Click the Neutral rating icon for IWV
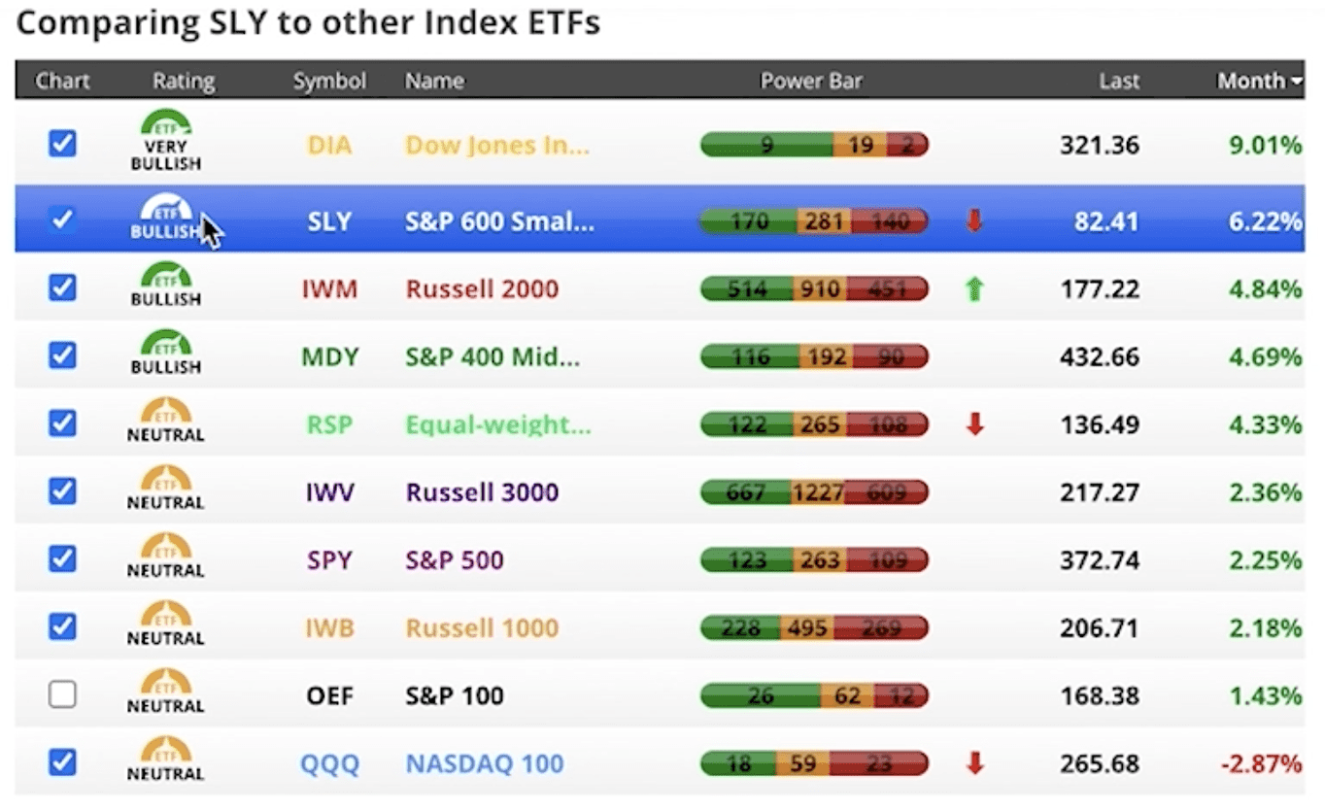1325x810 pixels. point(165,489)
